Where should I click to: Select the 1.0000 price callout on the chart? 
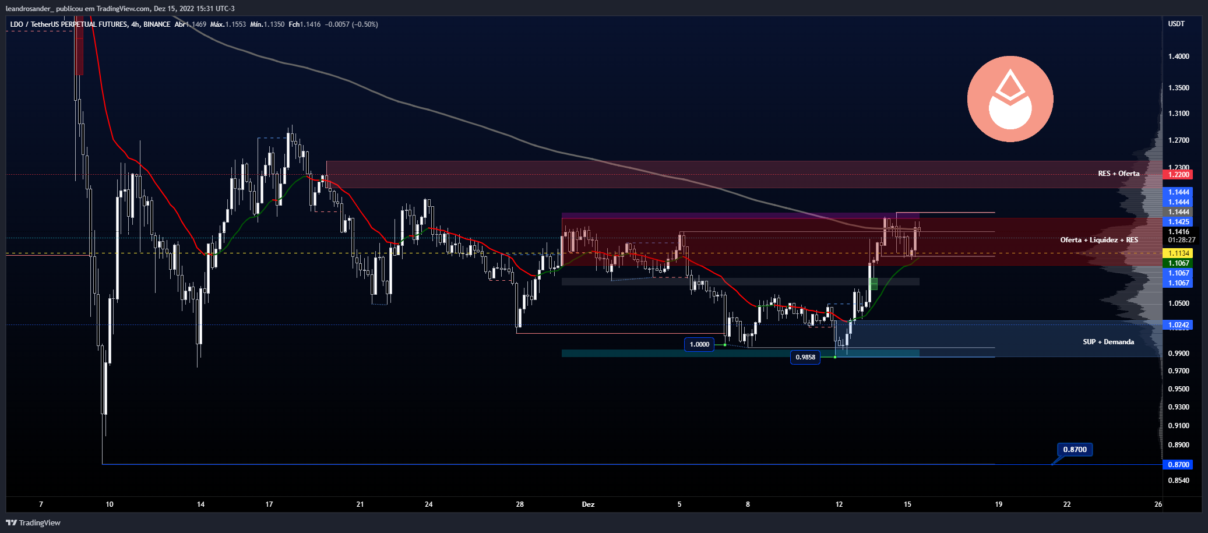pyautogui.click(x=699, y=344)
